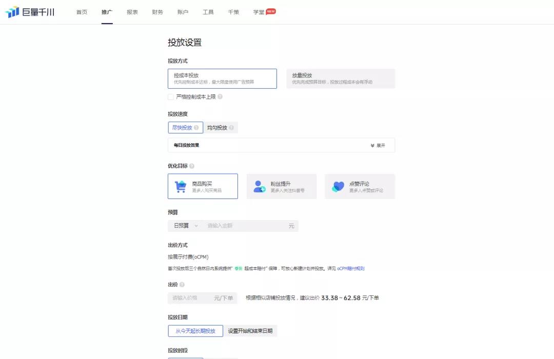
Task: Expand the 每日投放效果 panel
Action: pos(378,145)
